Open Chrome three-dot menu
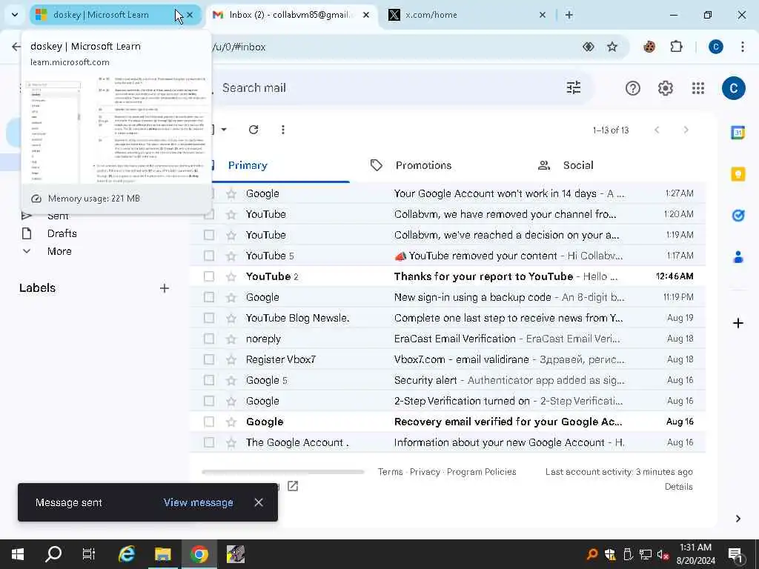The image size is (759, 569). pyautogui.click(x=742, y=47)
